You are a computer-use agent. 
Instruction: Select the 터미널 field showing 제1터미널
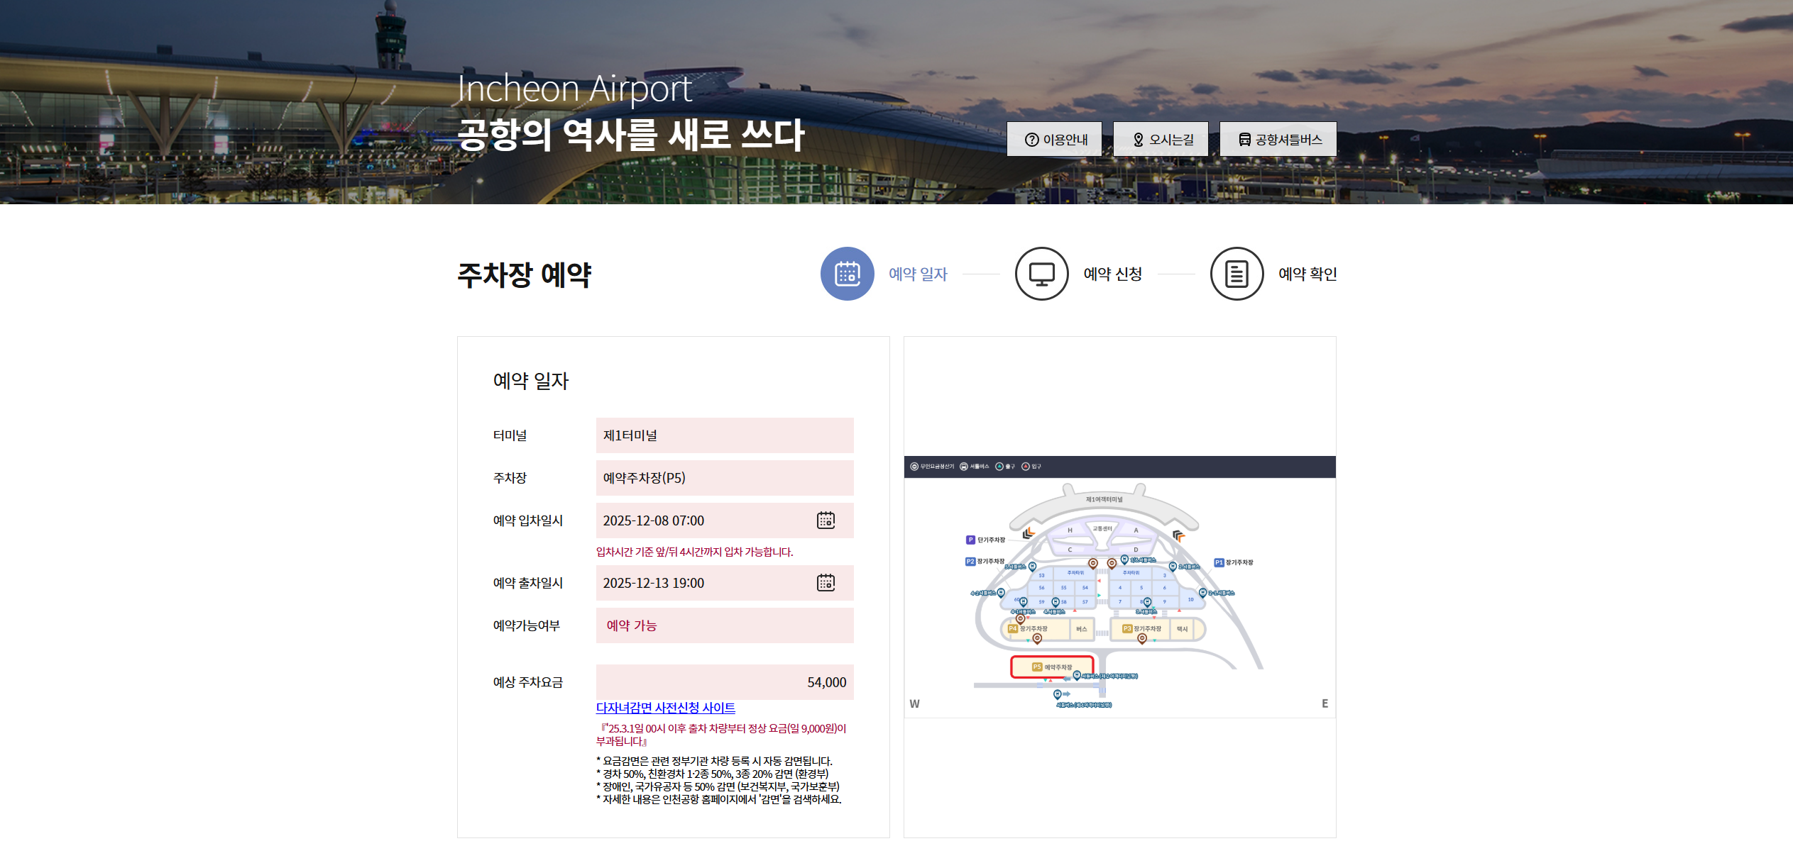tap(724, 435)
